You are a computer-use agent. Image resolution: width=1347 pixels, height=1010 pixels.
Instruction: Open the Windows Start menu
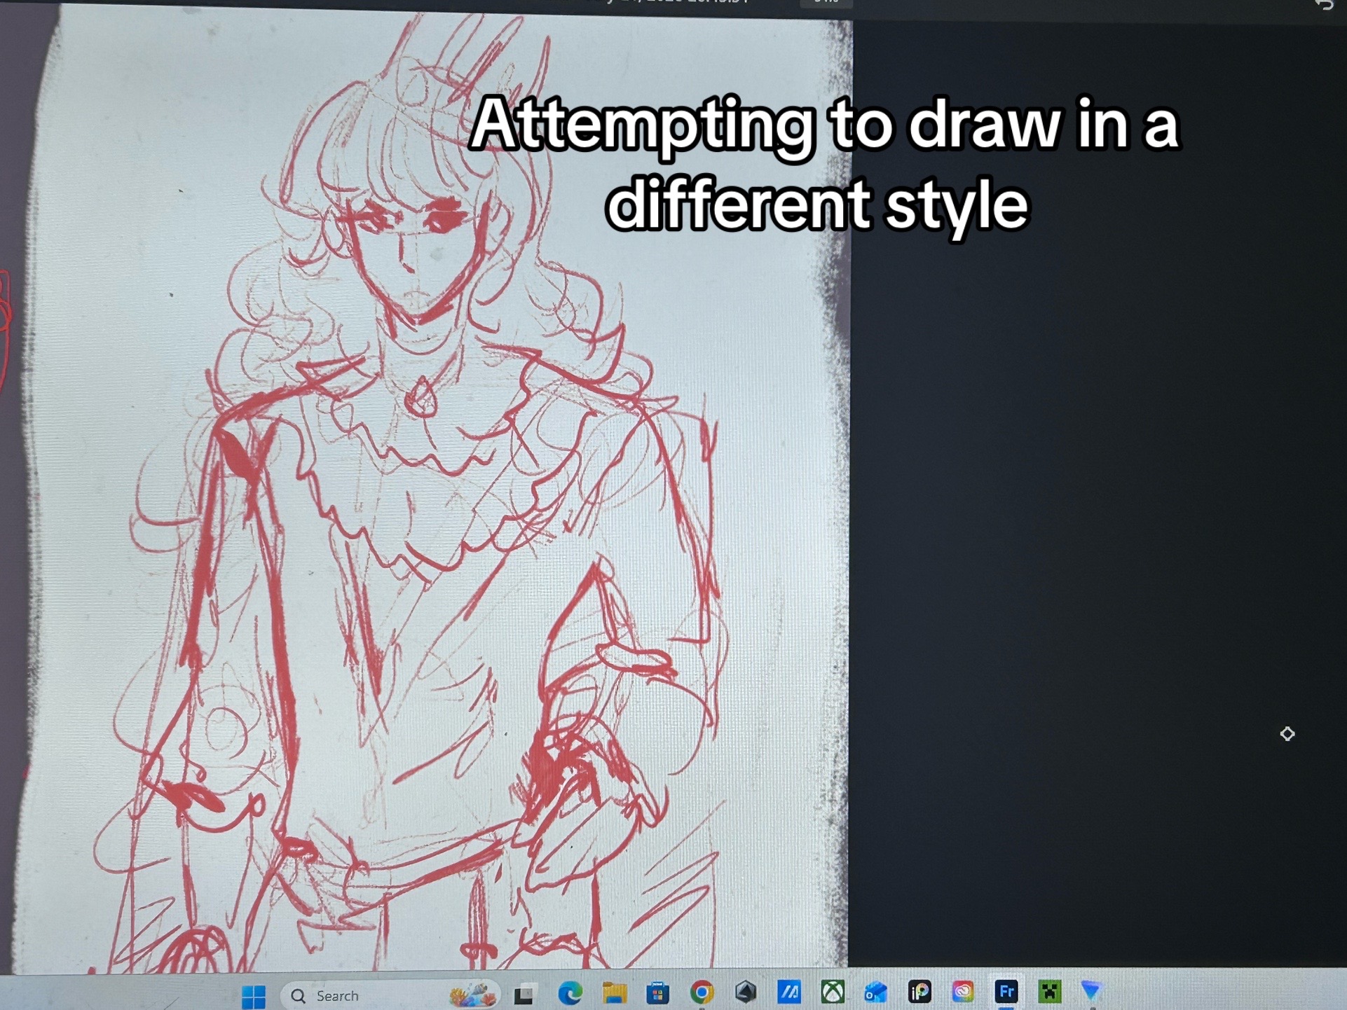pos(254,995)
